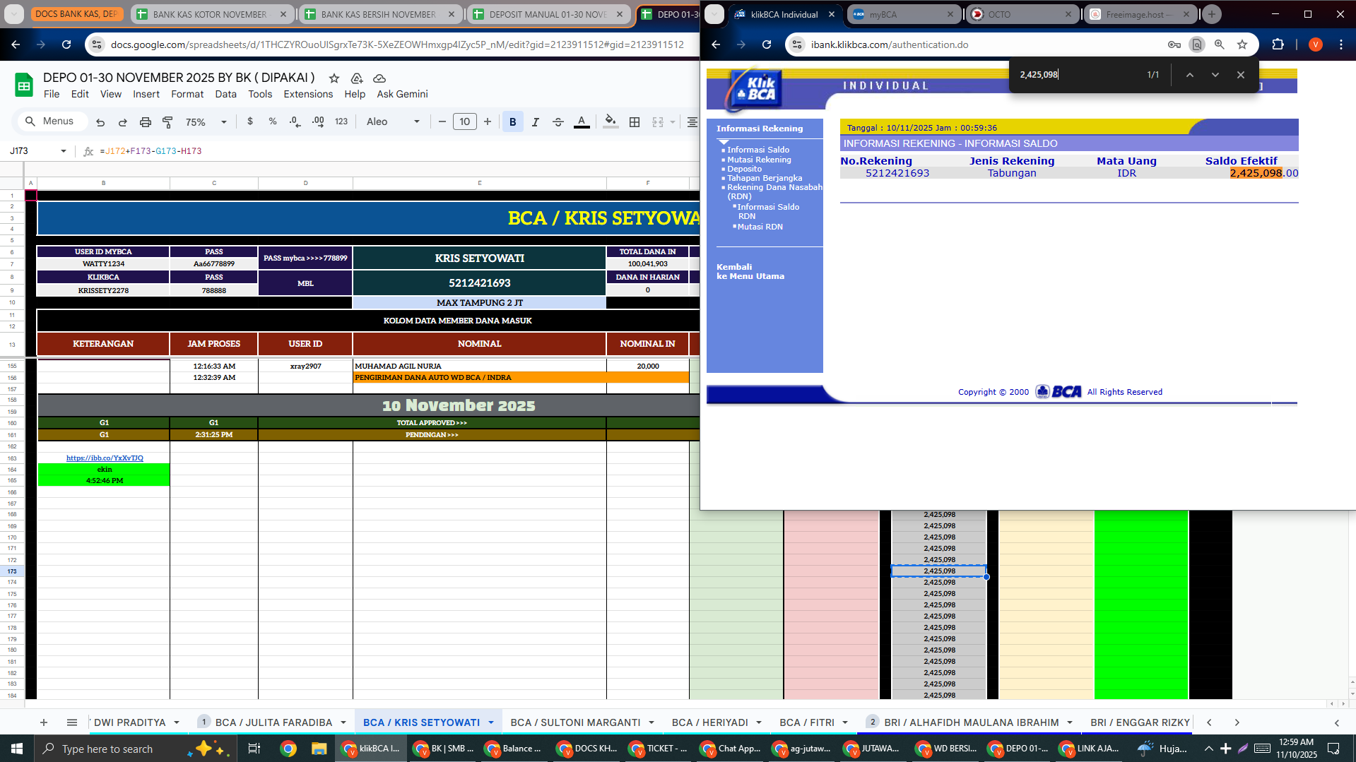Image resolution: width=1356 pixels, height=762 pixels.
Task: Open BRI / ALHAFIDH MAULANA IBRAHIM tab dropdown
Action: coord(1070,722)
